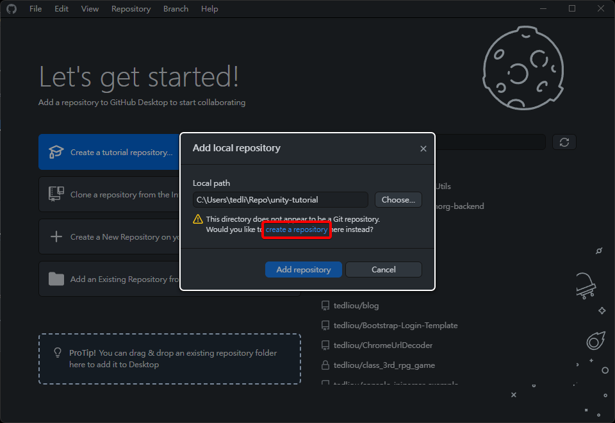Open the View menu

click(90, 8)
